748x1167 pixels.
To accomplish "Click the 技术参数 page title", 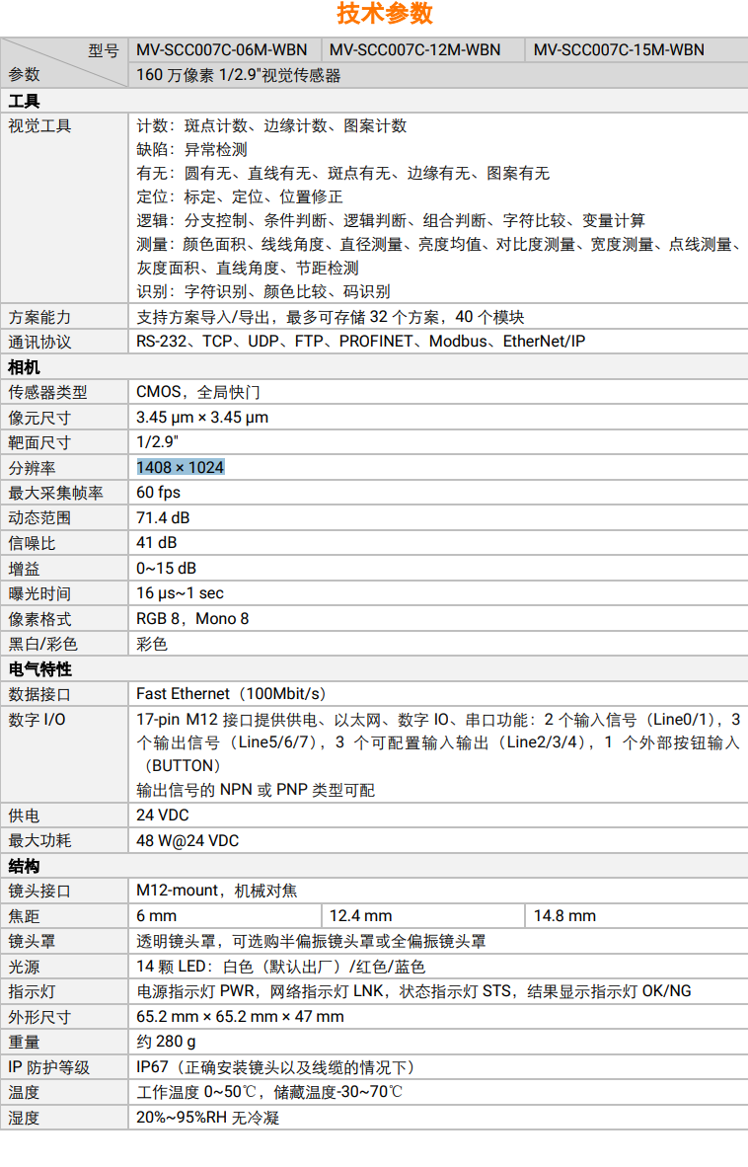I will coord(384,14).
